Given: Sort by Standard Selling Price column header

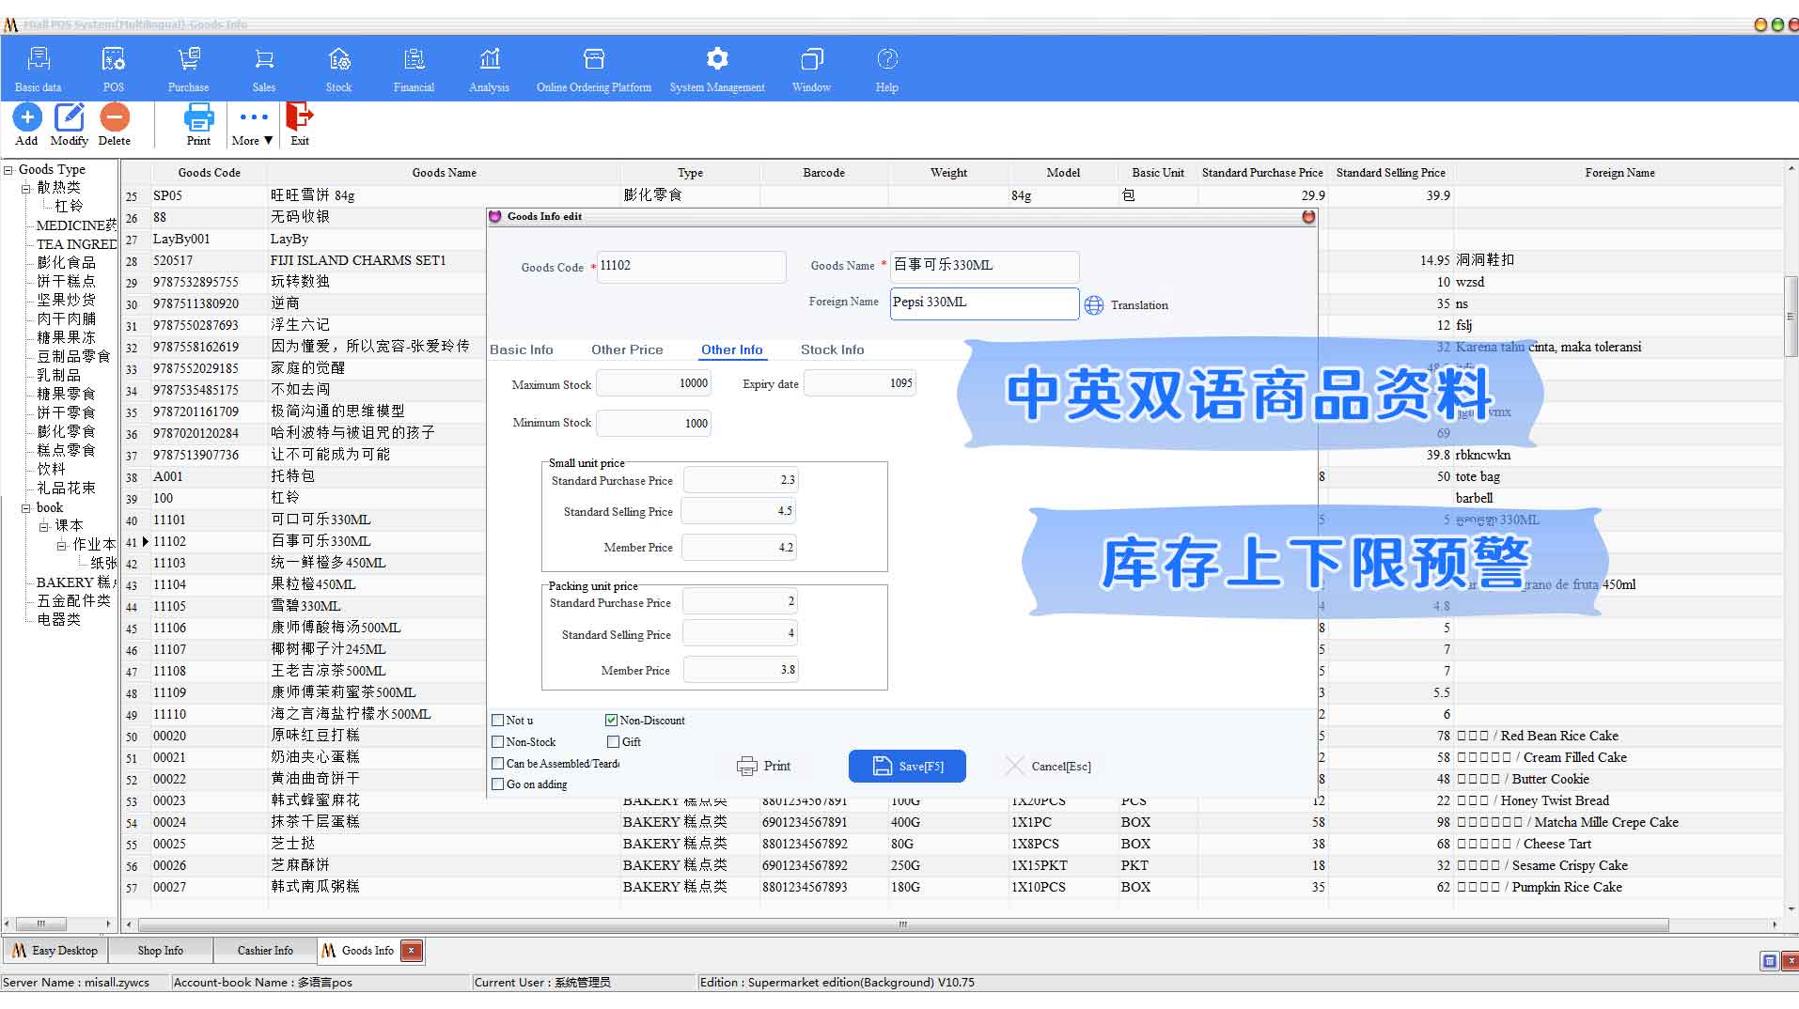Looking at the screenshot, I should (x=1391, y=173).
